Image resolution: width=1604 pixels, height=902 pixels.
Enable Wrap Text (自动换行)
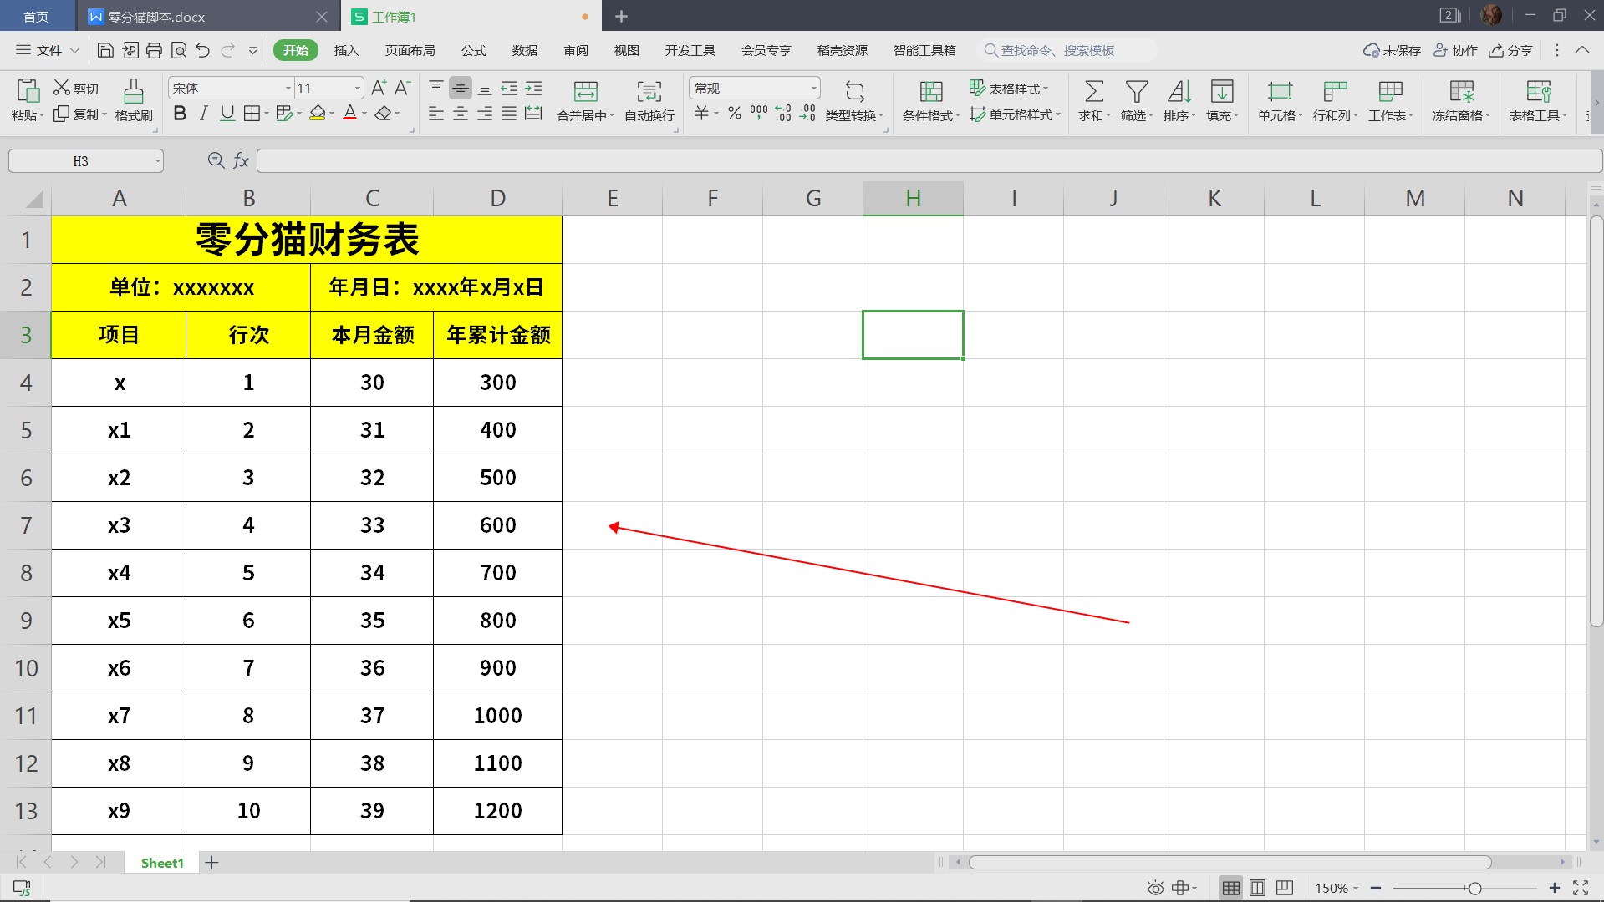(649, 91)
